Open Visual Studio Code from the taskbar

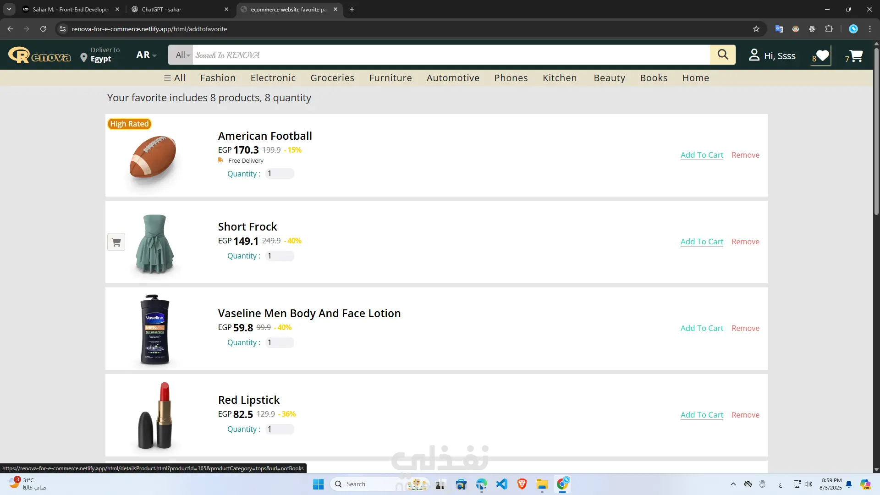pos(502,484)
